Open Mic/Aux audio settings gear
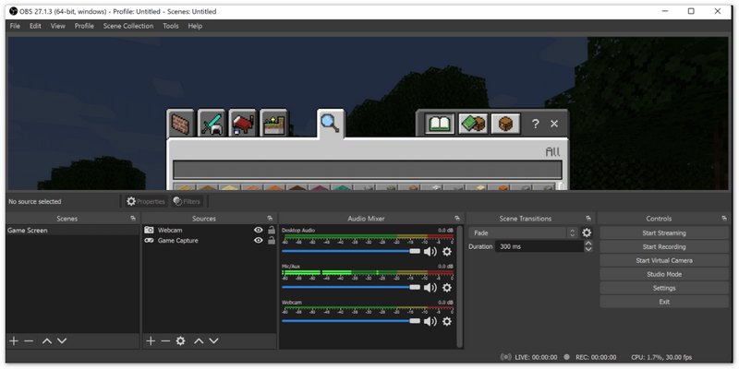Viewport: 739px width, 369px height. 447,287
